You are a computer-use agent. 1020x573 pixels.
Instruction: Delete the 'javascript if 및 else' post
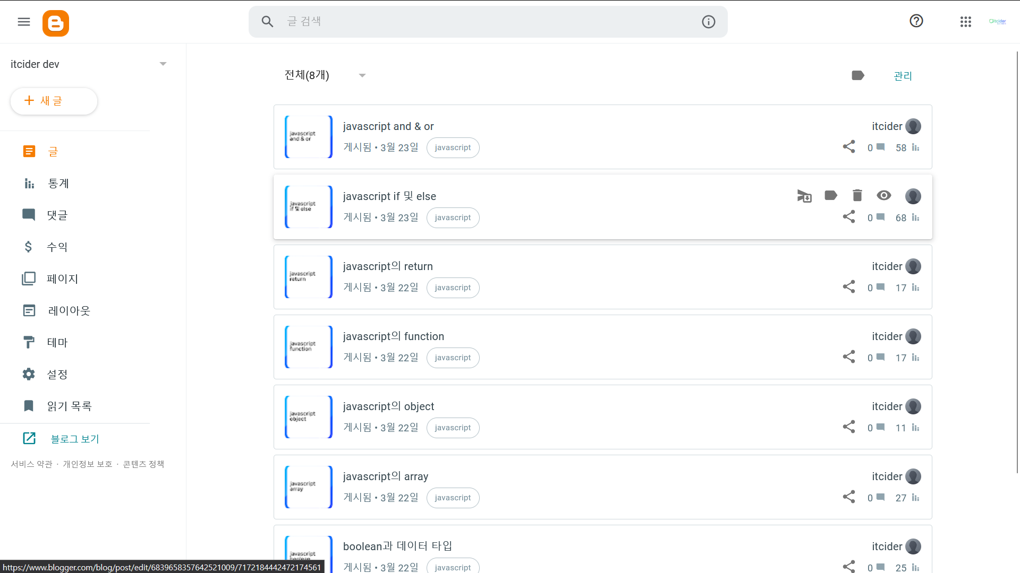(857, 196)
